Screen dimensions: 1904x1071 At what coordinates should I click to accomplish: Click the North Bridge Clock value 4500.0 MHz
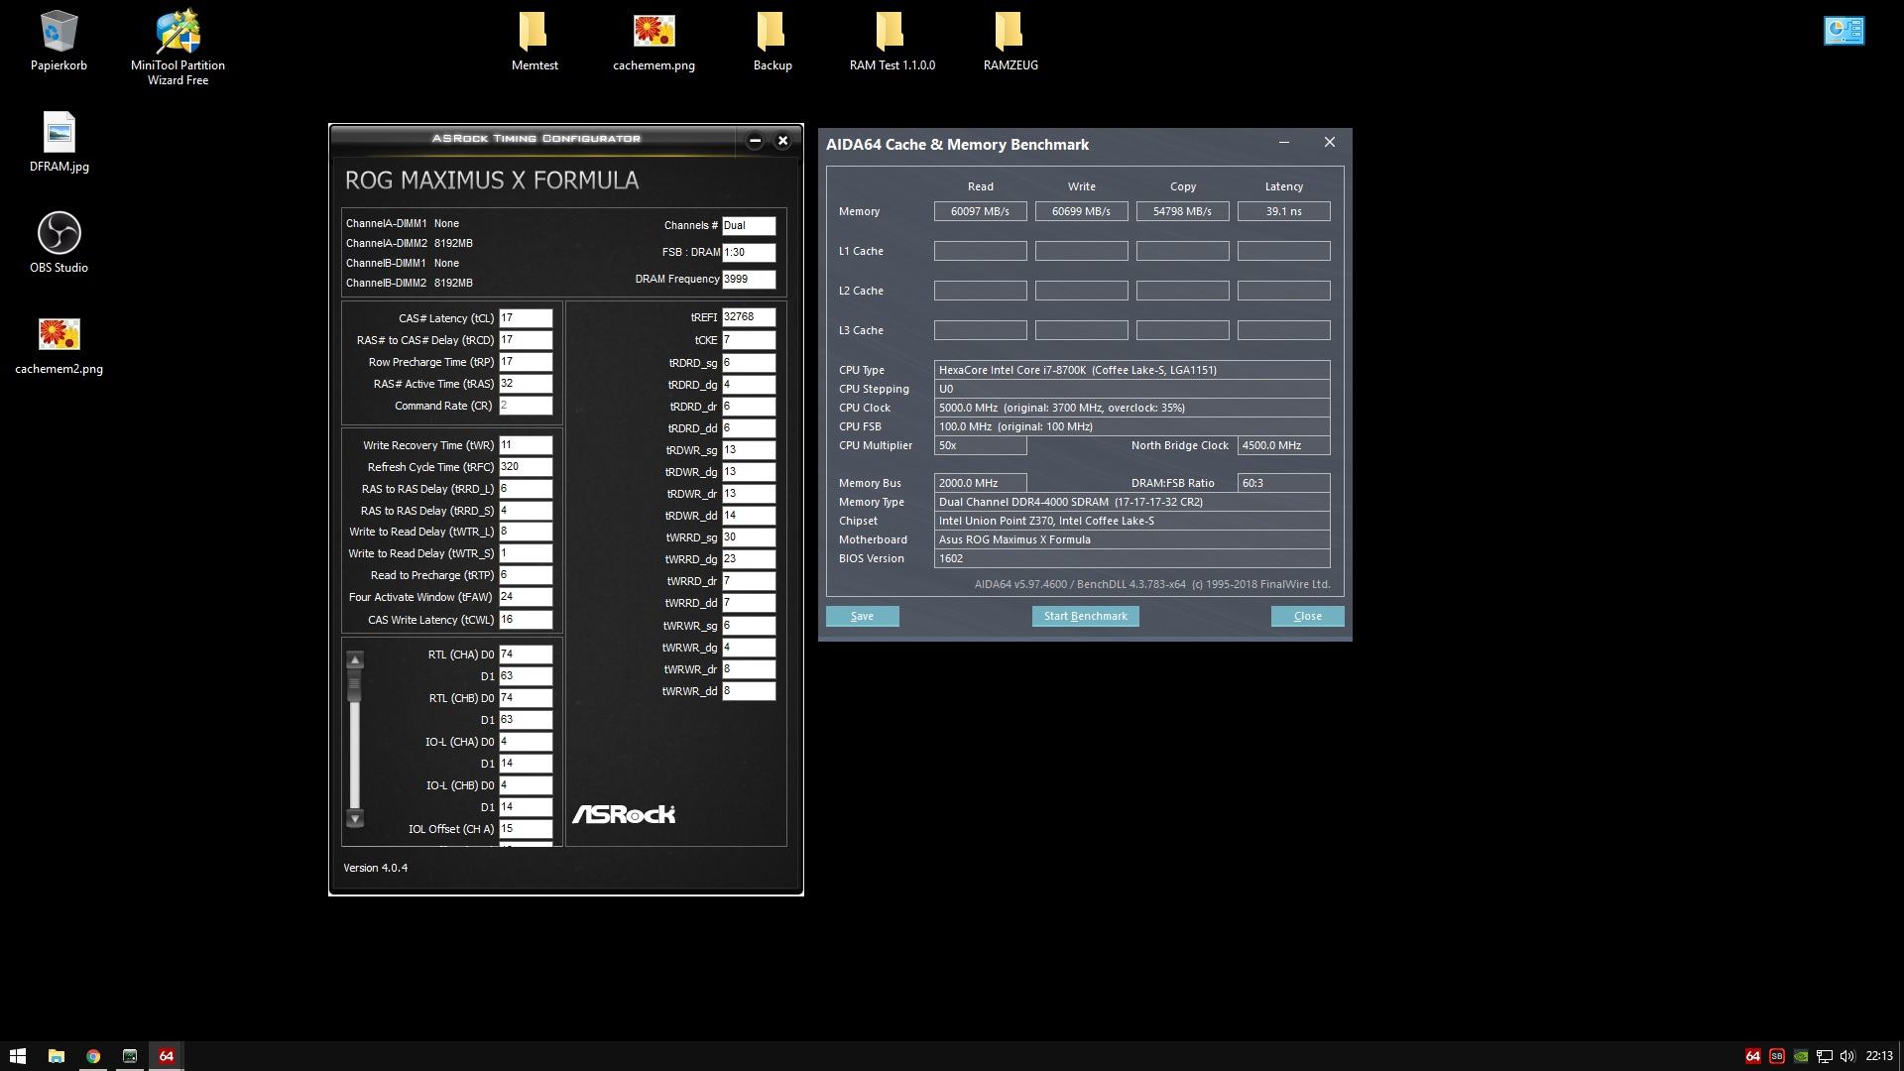(1283, 445)
